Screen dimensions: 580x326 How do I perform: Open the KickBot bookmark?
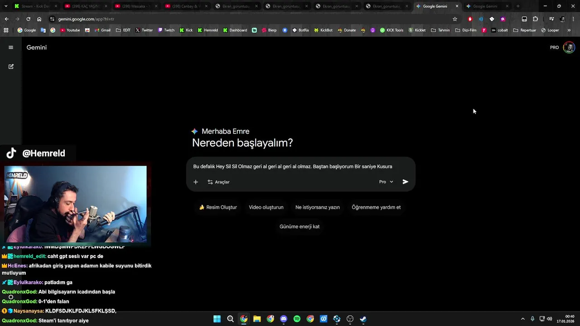point(323,30)
